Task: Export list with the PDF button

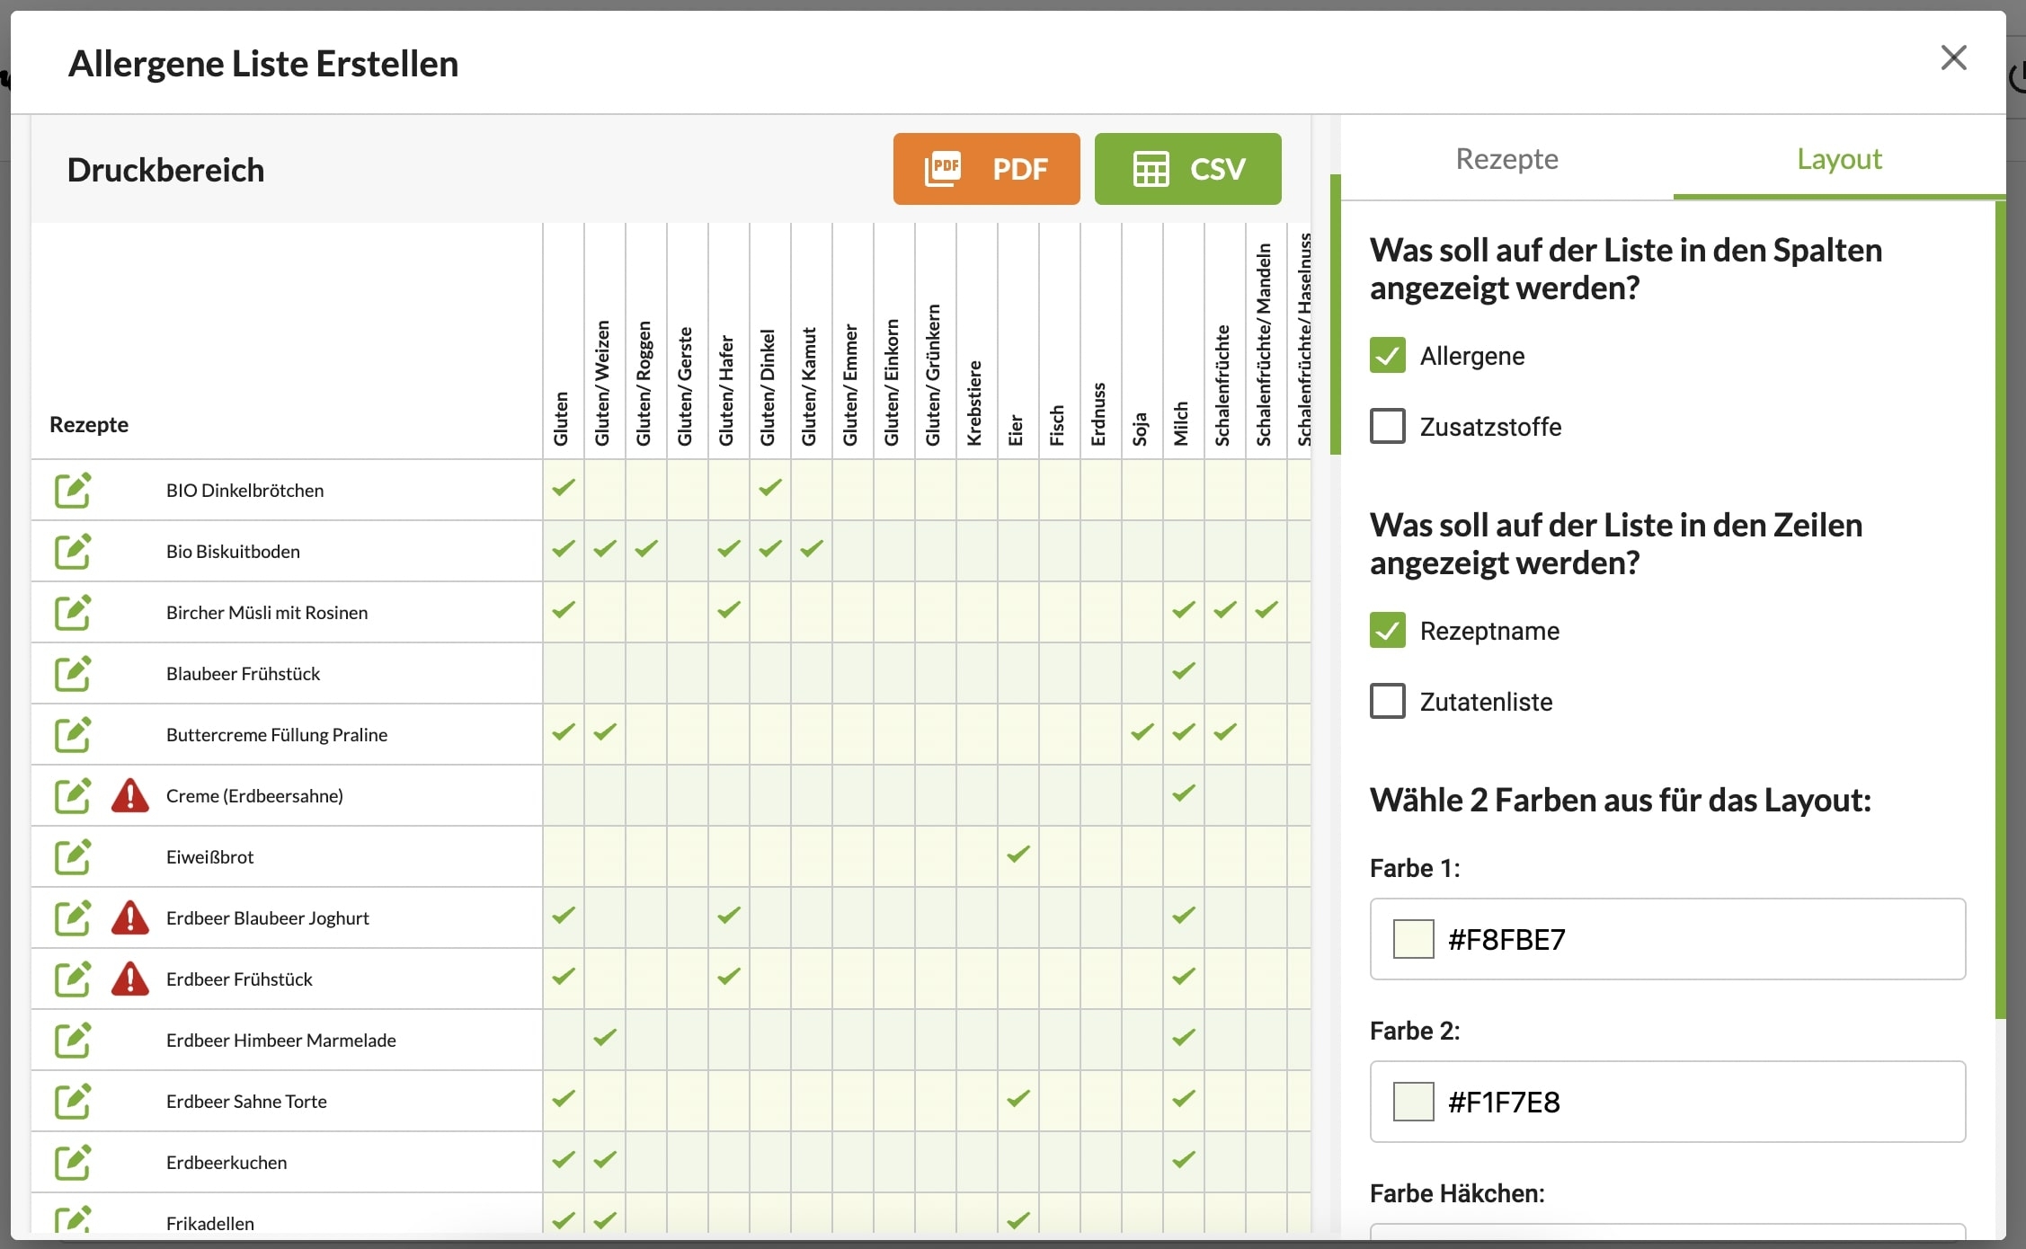Action: [986, 169]
